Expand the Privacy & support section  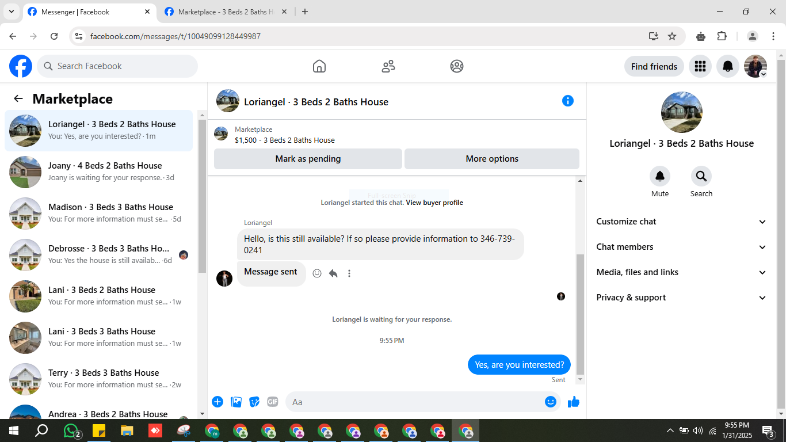click(x=682, y=298)
